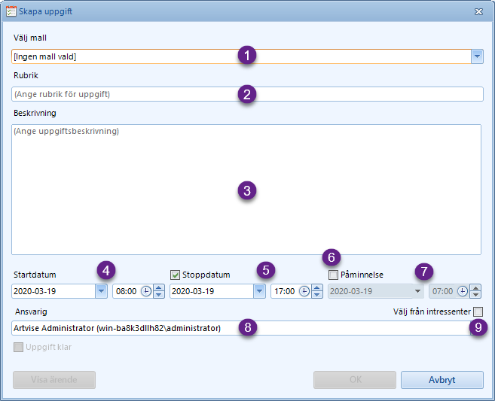The image size is (495, 401).
Task: Click the 17:00 stop time value
Action: point(285,291)
